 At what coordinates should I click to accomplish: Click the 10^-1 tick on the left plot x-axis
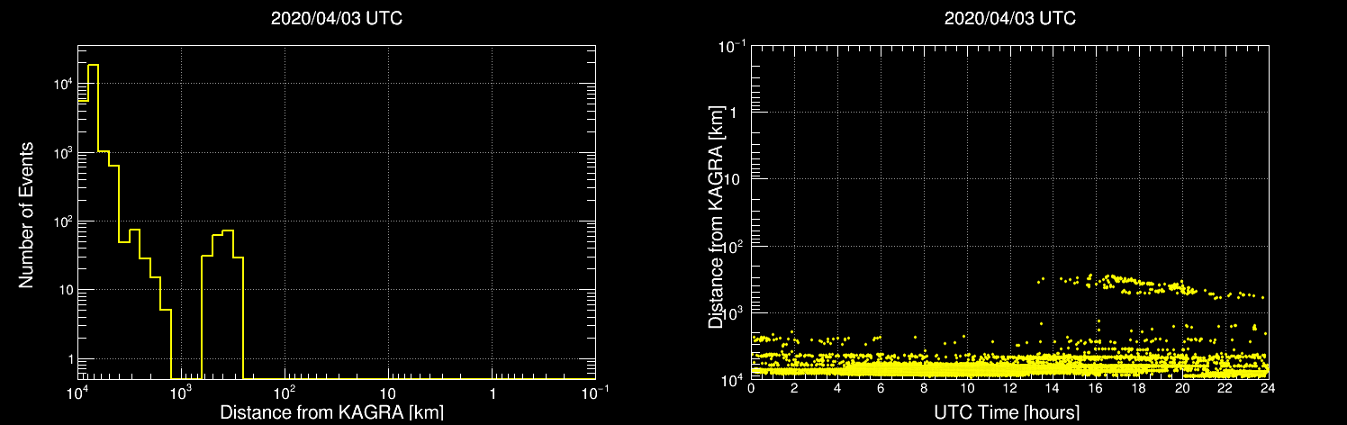(594, 394)
